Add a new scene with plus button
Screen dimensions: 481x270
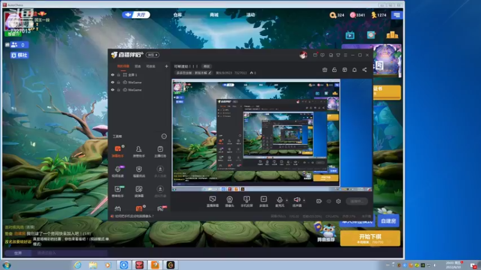(167, 66)
